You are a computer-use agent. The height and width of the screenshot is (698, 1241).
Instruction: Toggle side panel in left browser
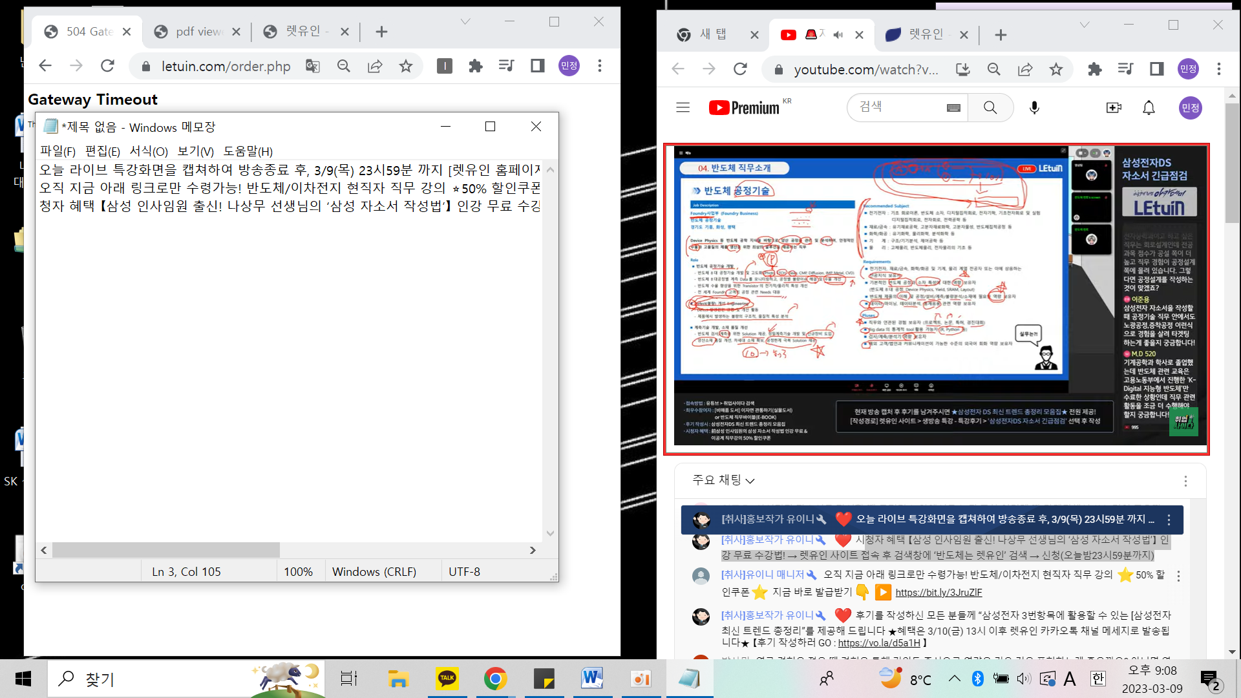(537, 66)
